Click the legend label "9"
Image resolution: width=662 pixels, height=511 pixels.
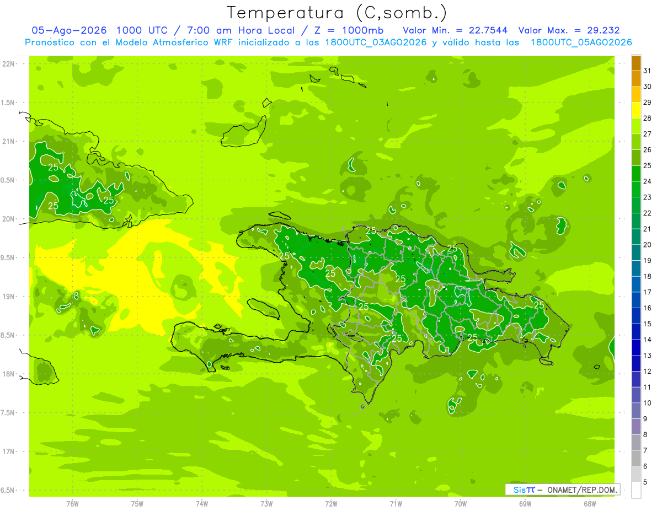tap(645, 419)
